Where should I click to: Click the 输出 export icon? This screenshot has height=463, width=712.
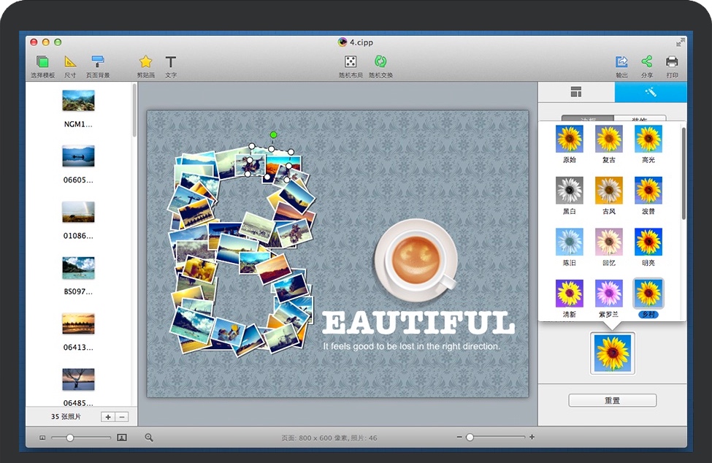pyautogui.click(x=621, y=62)
